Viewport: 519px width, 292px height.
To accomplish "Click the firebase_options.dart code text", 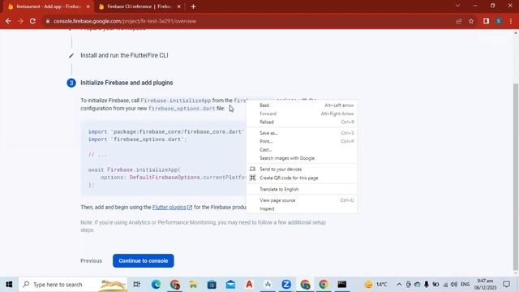I will pos(182,108).
